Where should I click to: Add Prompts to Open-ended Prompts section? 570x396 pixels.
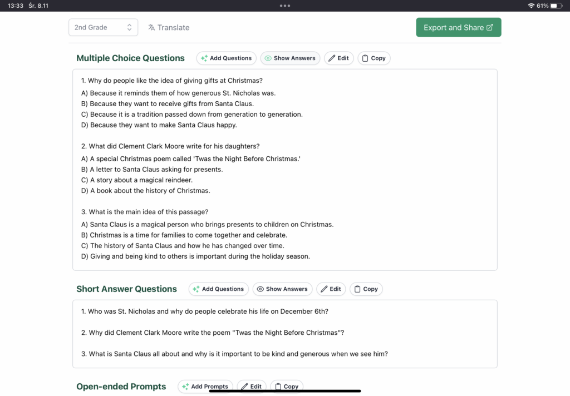(205, 386)
